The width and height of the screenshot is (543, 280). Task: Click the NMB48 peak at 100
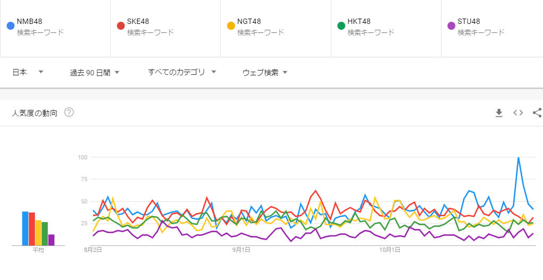(x=518, y=157)
